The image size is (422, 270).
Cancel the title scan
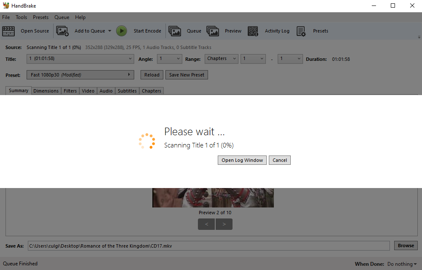tap(280, 160)
